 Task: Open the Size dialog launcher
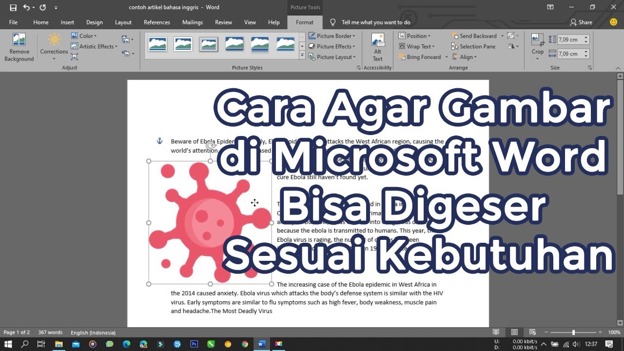tap(589, 68)
